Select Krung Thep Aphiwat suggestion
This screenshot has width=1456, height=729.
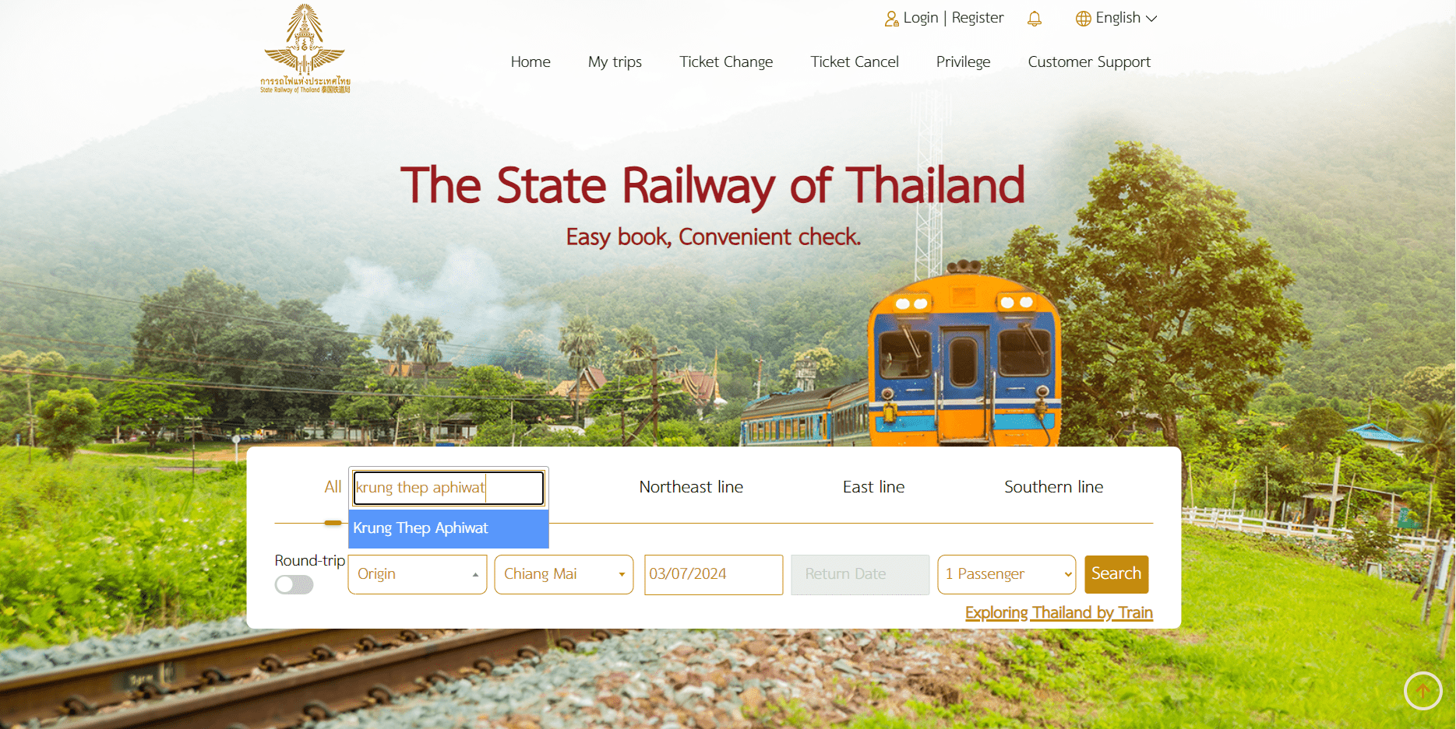449,528
